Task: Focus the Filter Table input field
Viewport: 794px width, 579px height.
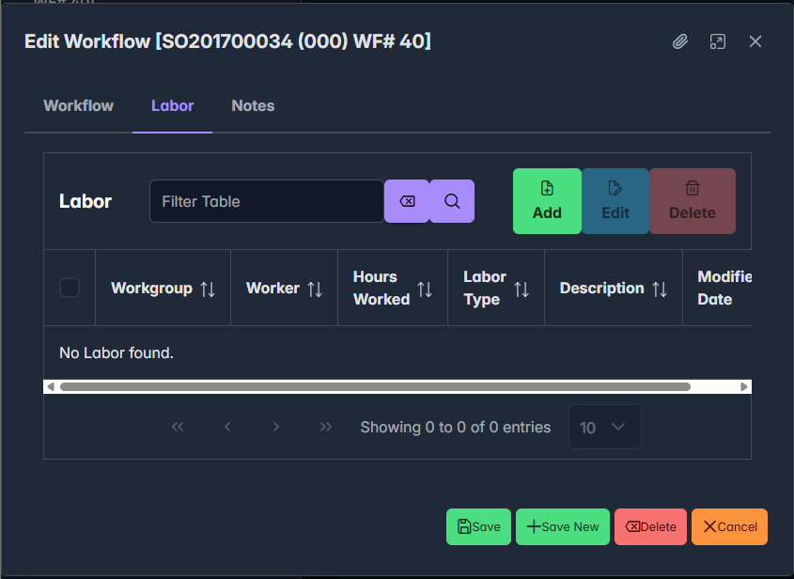Action: pyautogui.click(x=266, y=201)
